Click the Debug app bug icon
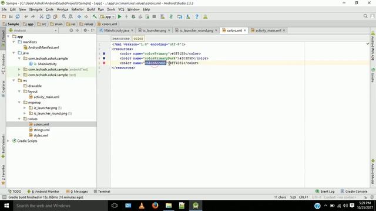This screenshot has width=376, height=211. [x=133, y=16]
